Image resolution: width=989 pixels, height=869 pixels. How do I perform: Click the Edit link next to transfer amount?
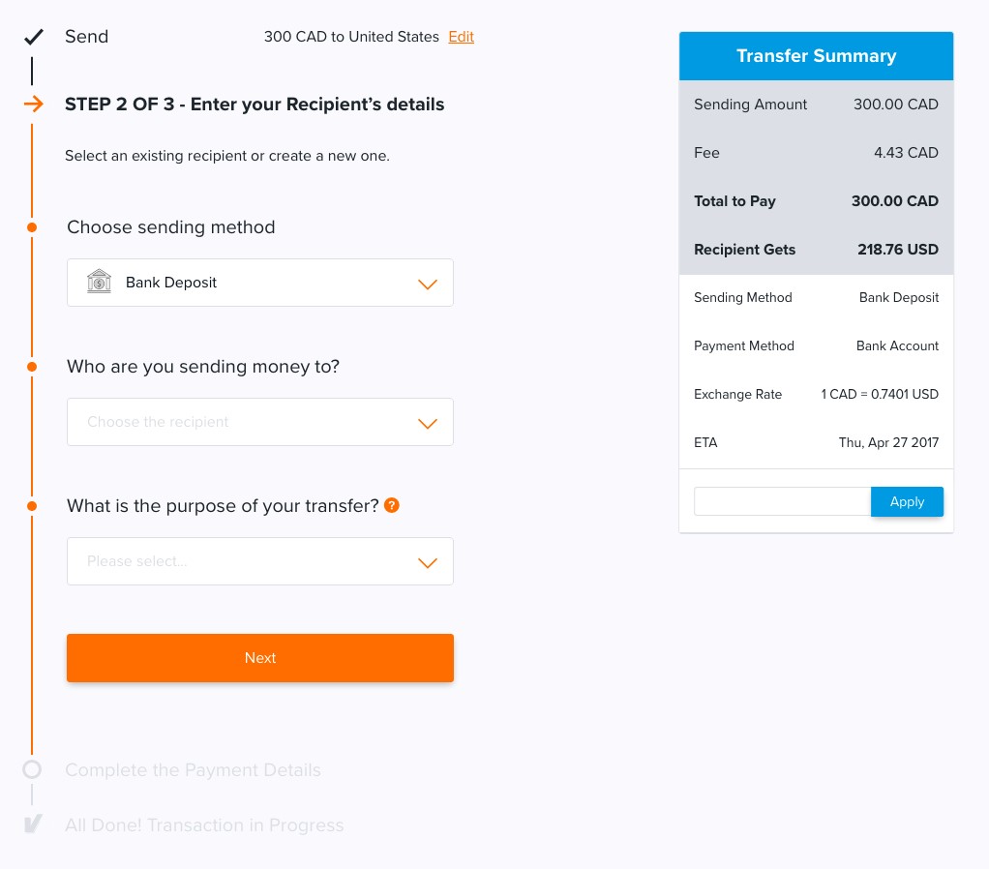[x=461, y=37]
